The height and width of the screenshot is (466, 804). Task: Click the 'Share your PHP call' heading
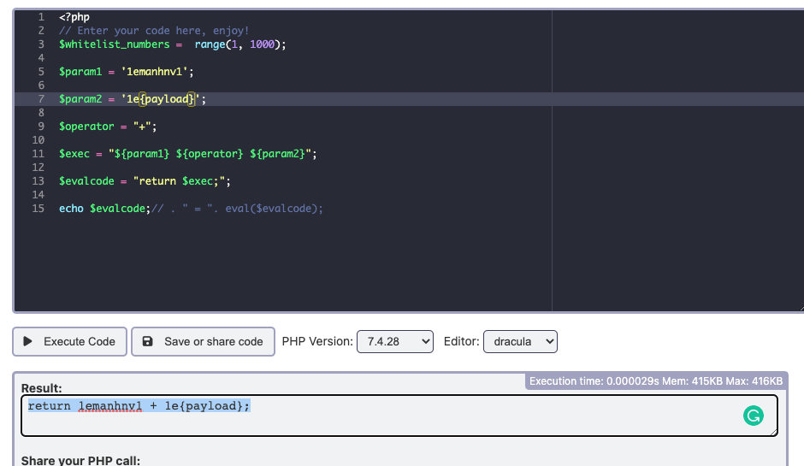80,460
